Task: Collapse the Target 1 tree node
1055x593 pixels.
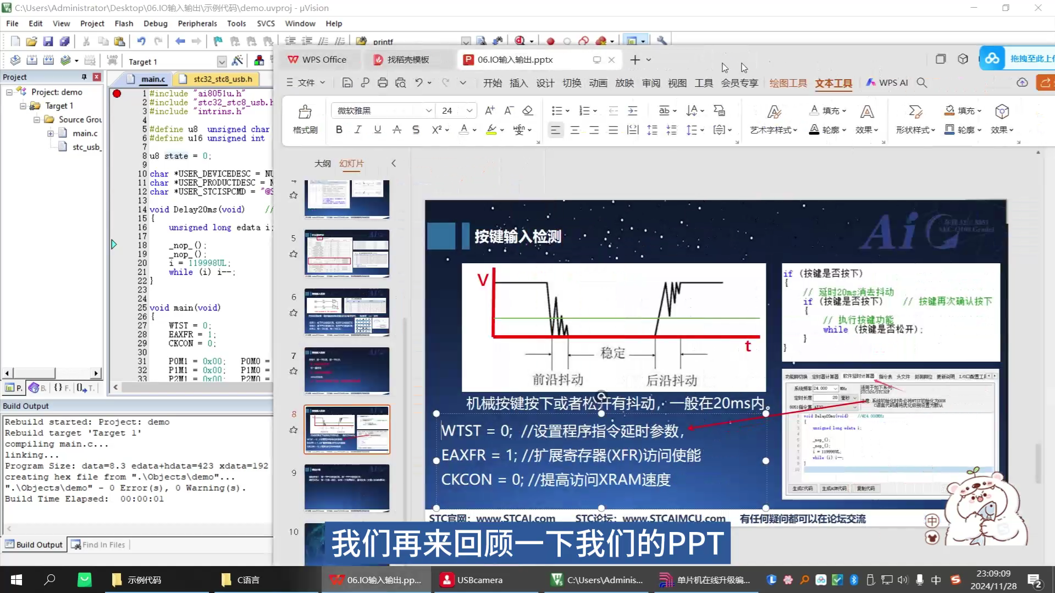Action: [23, 106]
